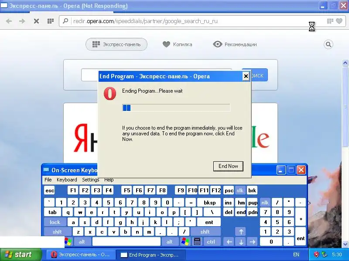Click the End Now button
Screen dimensions: 349x261
(228, 166)
